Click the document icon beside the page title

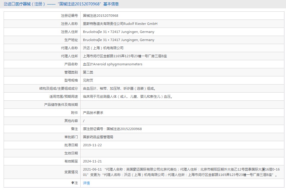(x=5, y=4)
